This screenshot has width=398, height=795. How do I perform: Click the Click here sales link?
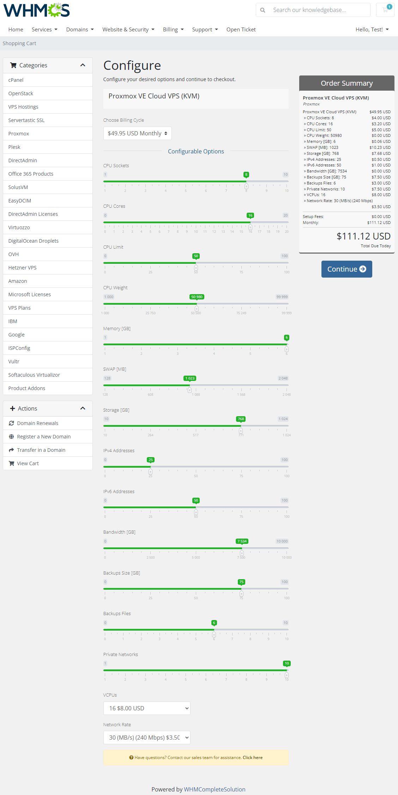[253, 758]
